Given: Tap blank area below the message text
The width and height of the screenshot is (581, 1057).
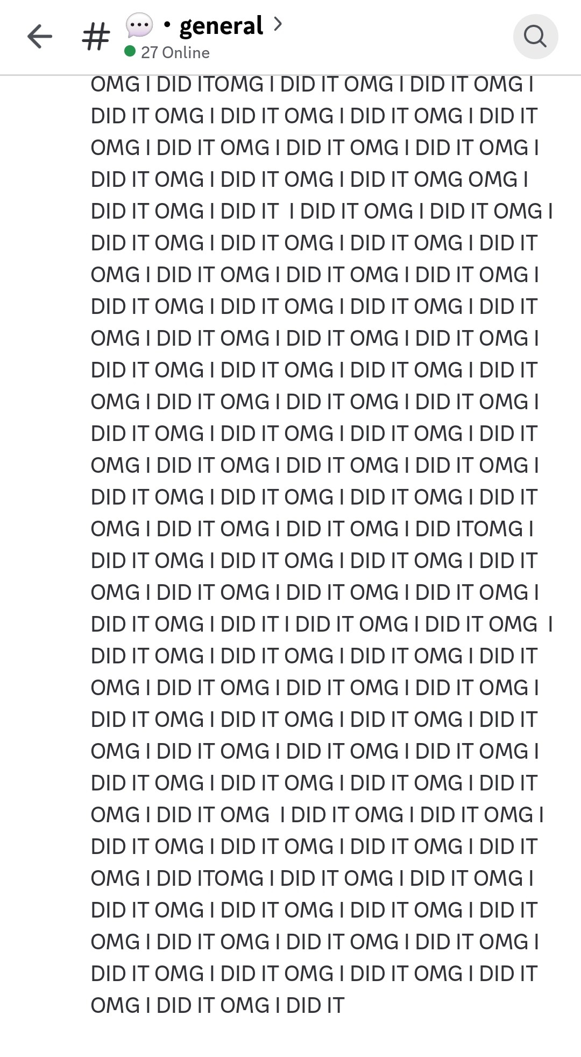Looking at the screenshot, I should pyautogui.click(x=290, y=1038).
